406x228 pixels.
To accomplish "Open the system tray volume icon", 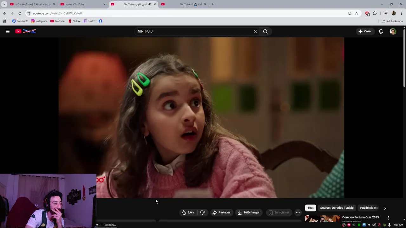I will coord(374,225).
